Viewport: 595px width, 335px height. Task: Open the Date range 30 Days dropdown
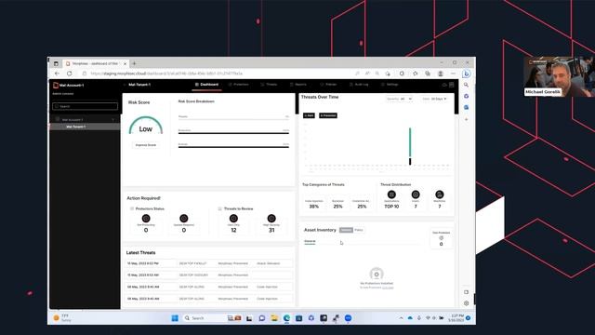(435, 99)
